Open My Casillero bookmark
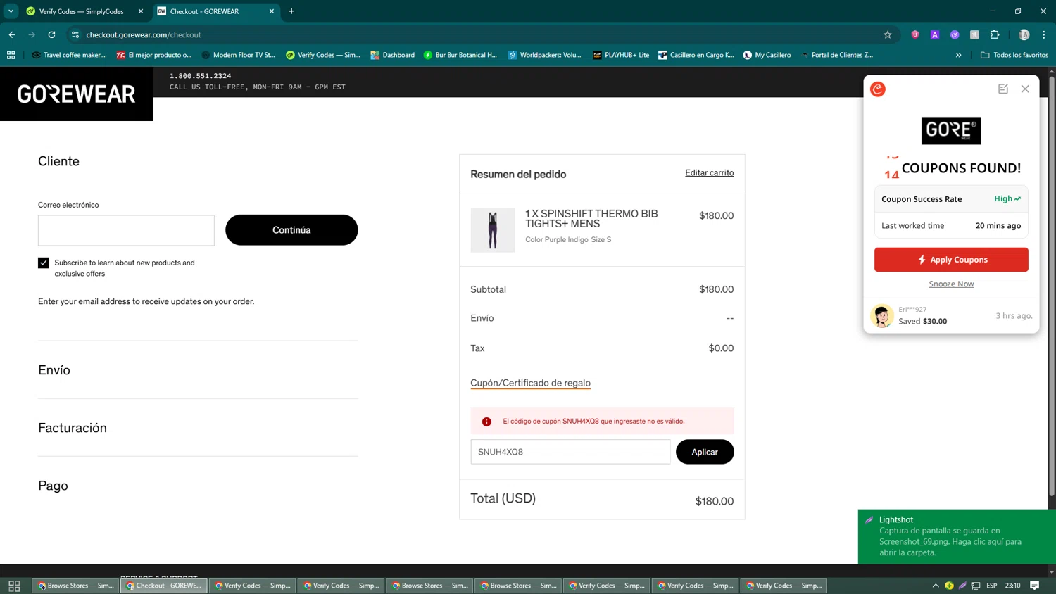Screen dimensions: 1056x594 pyautogui.click(x=767, y=55)
